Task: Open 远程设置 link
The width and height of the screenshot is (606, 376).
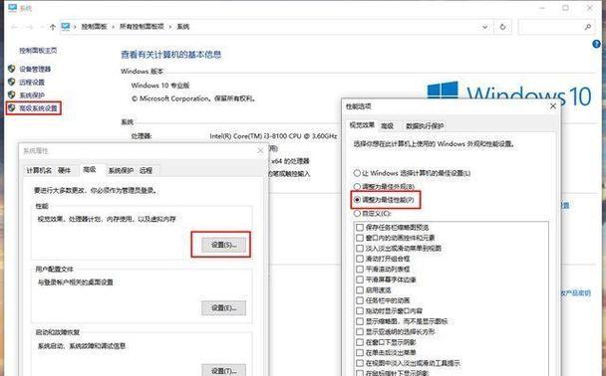Action: 32,83
